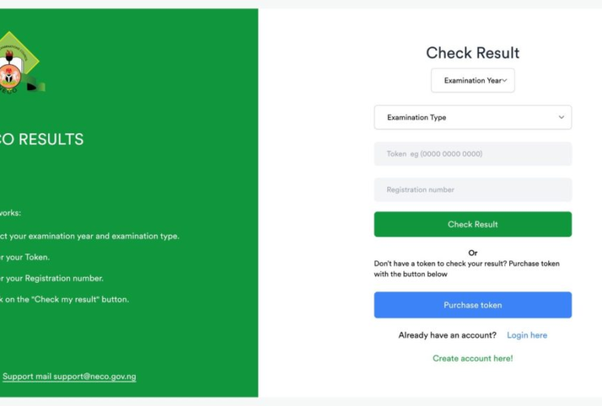Click the "Or" separator text
The image size is (602, 406).
pyautogui.click(x=473, y=253)
